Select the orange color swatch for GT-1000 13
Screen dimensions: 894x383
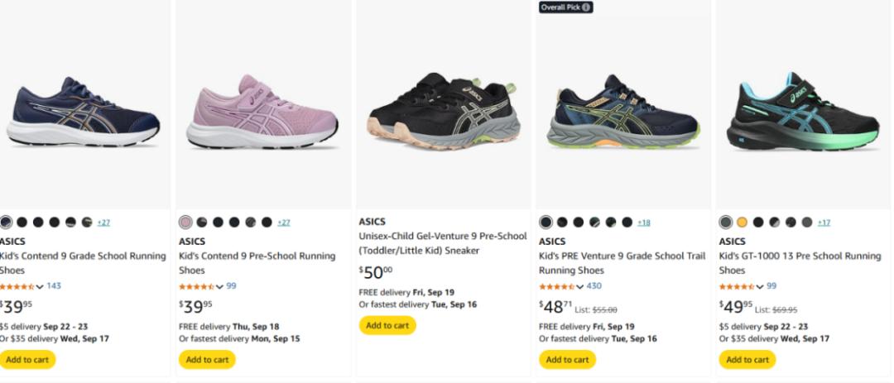tap(742, 223)
